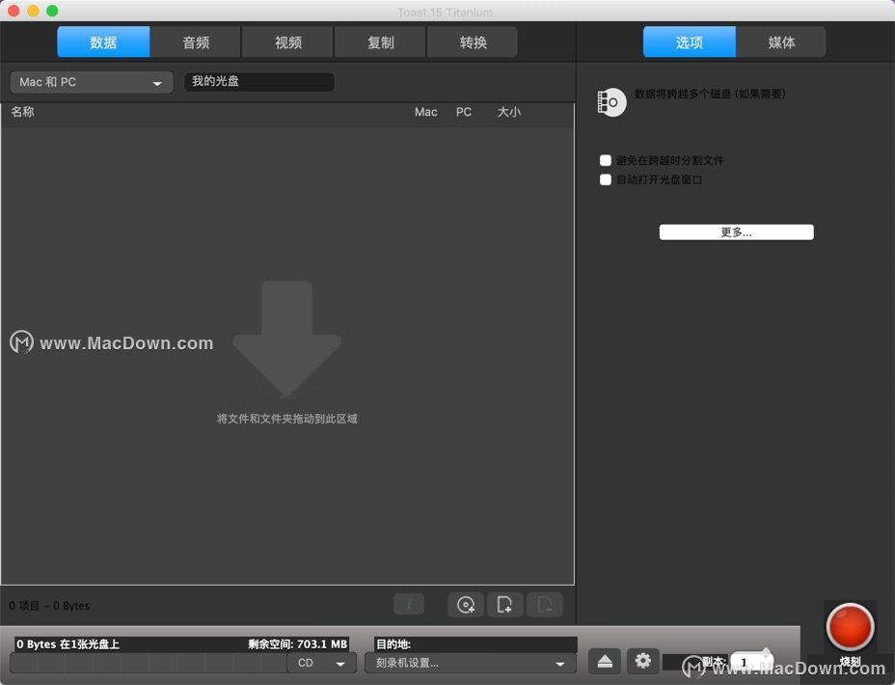The width and height of the screenshot is (895, 685).
Task: Enable 避免在跨越时分割文件 checkbox
Action: (606, 160)
